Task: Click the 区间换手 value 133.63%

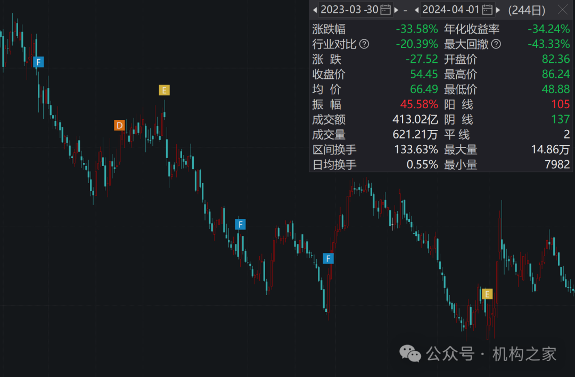Action: click(x=416, y=150)
